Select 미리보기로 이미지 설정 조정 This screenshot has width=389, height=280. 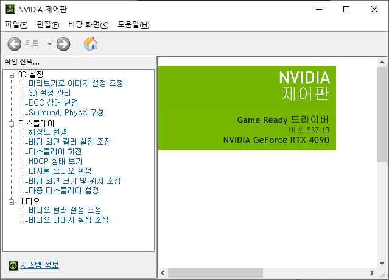click(76, 83)
